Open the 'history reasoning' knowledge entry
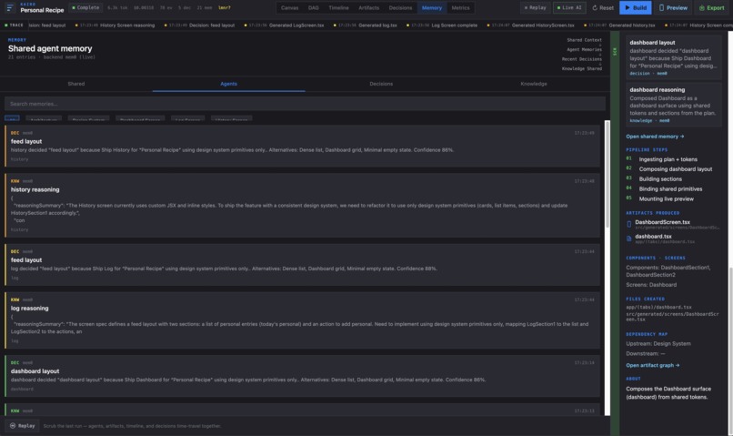Viewport: 733px width, 436px height. pyautogui.click(x=303, y=205)
